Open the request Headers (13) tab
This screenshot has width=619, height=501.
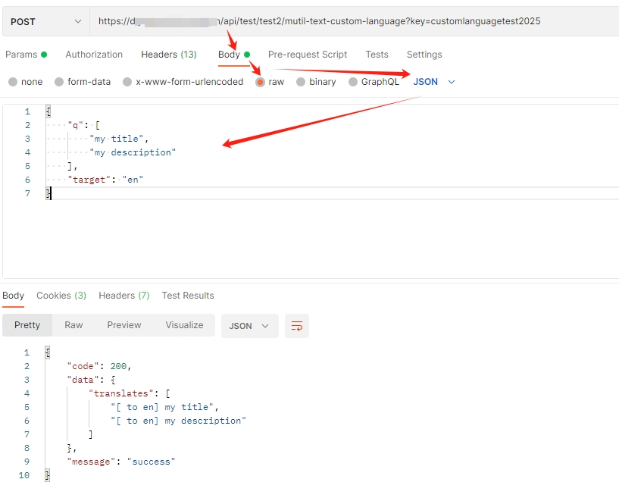[168, 55]
